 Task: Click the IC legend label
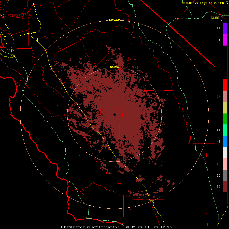pos(218,164)
